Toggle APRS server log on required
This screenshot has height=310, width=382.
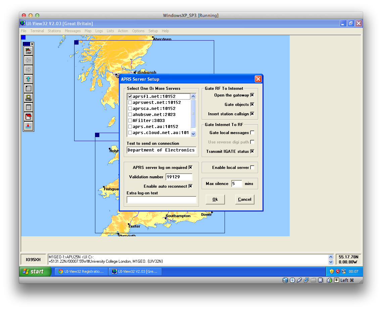(x=190, y=167)
